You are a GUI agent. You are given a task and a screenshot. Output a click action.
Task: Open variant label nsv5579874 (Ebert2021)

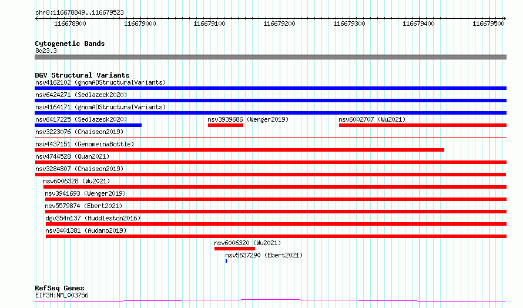click(x=83, y=206)
